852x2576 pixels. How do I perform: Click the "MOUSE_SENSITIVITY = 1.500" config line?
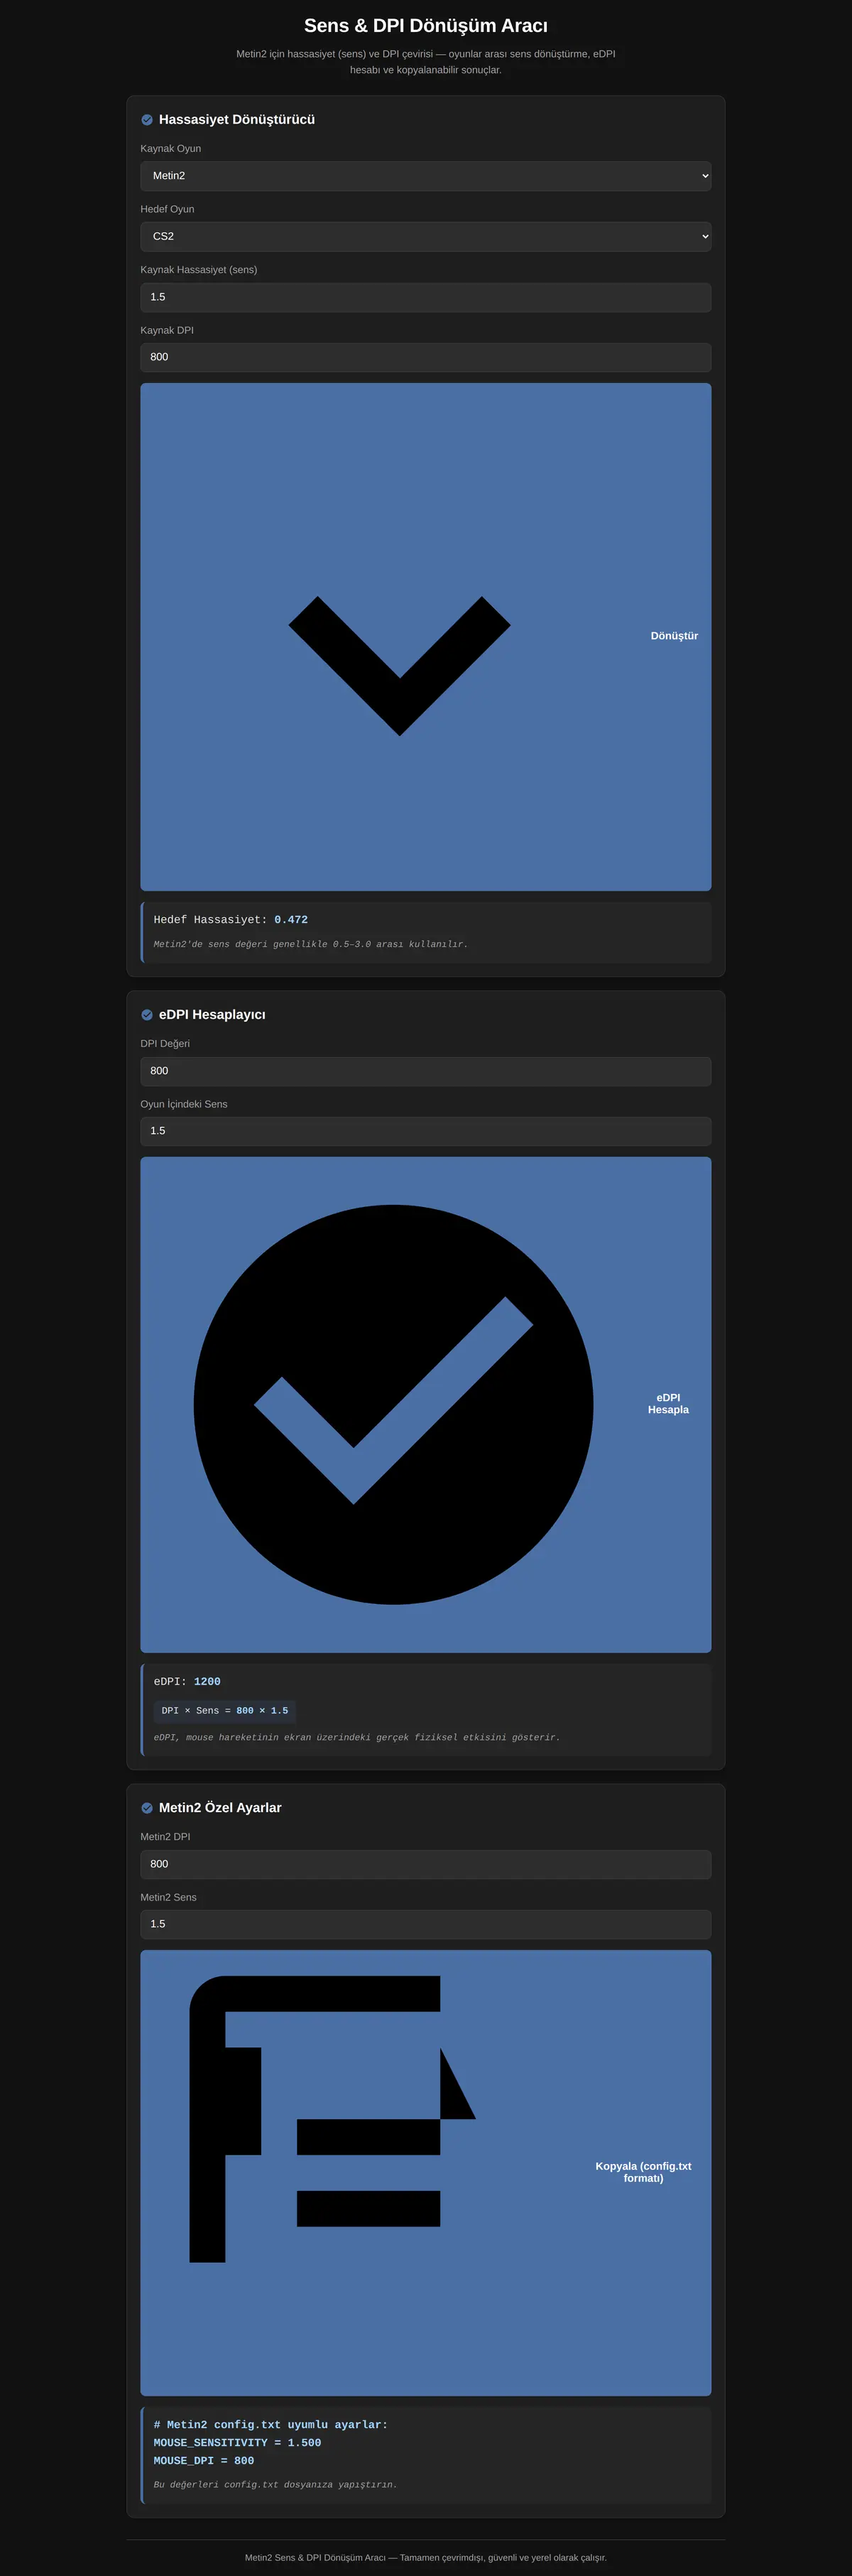click(238, 2443)
